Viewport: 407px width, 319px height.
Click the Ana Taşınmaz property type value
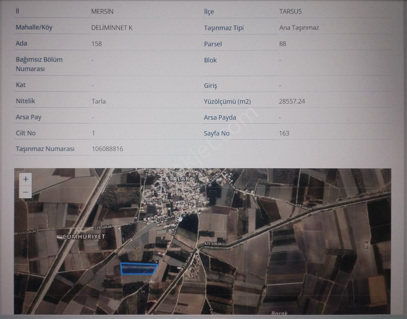[299, 28]
